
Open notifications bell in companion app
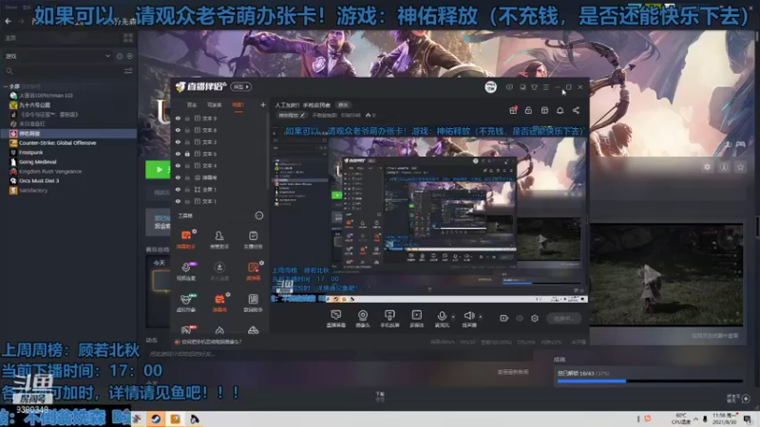(560, 110)
